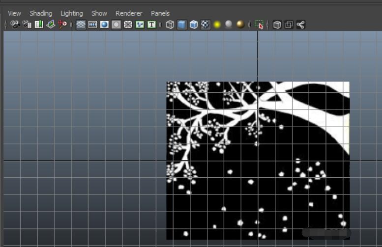
Task: Select the tree branch image plane in viewport
Action: 258,160
